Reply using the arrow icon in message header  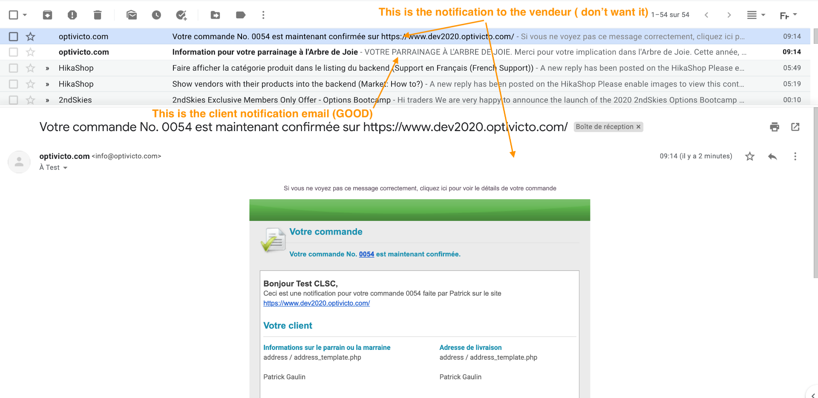pyautogui.click(x=772, y=157)
